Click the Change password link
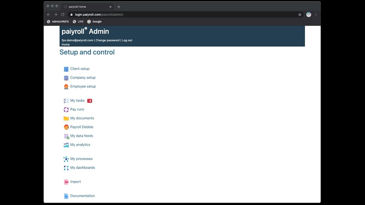Screen dimensions: 365x205 [x=108, y=40]
